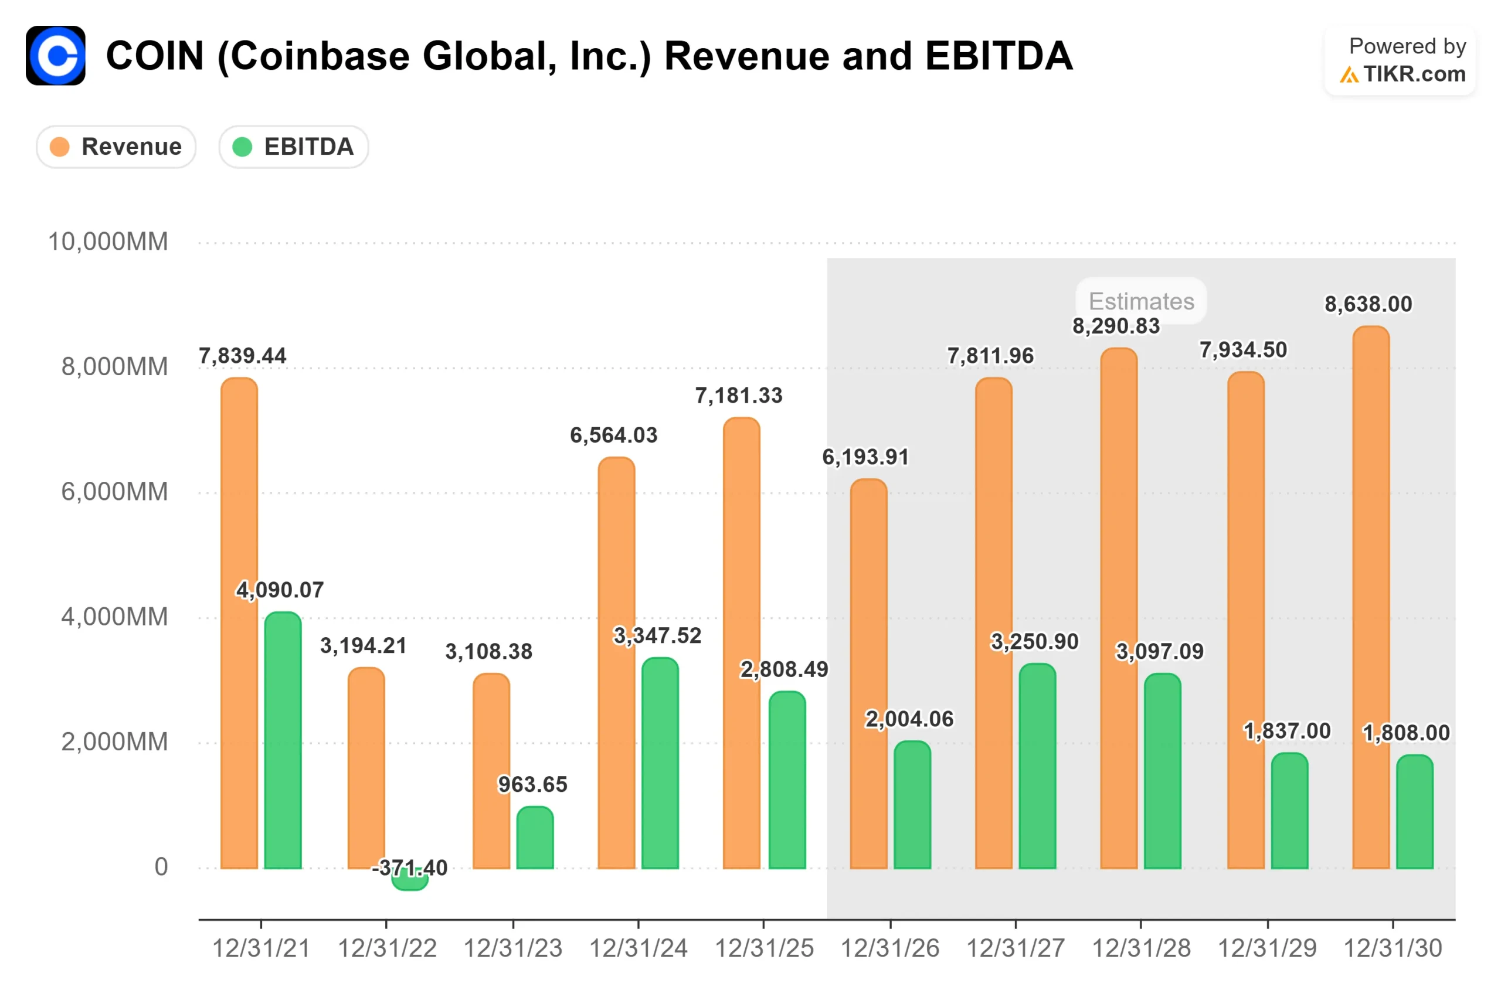Click the orange Revenue legend dot
Viewport: 1501px width, 1000px height.
59,147
